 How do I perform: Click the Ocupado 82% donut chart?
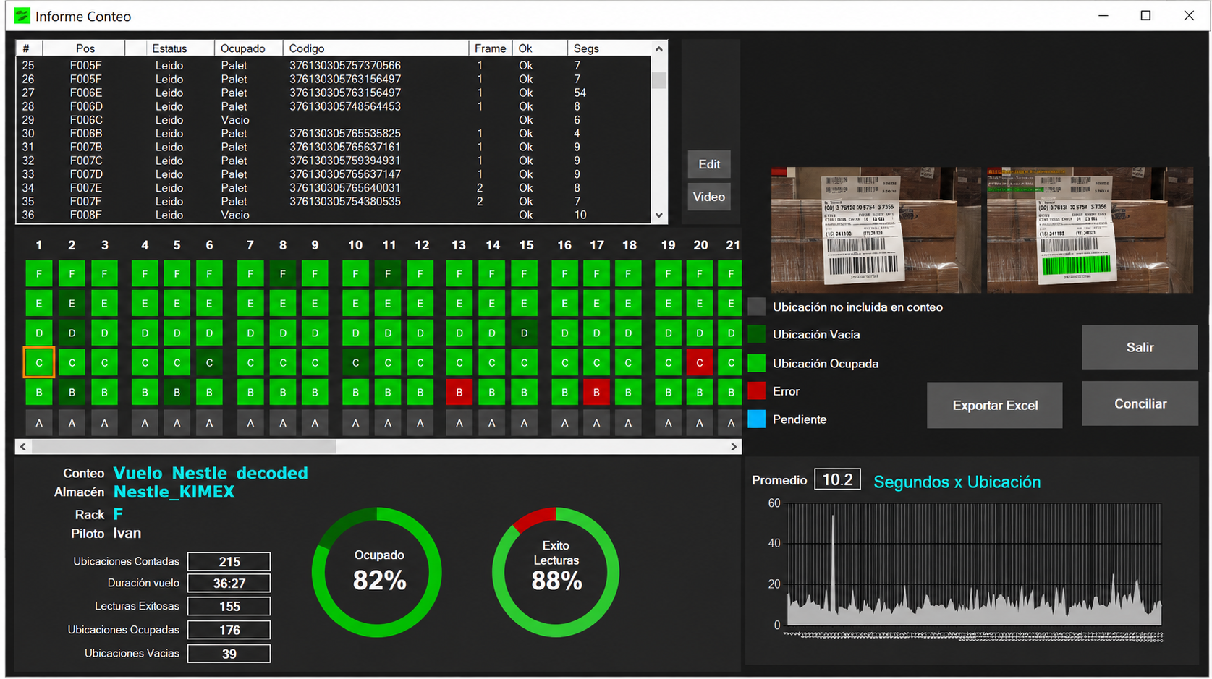click(377, 572)
